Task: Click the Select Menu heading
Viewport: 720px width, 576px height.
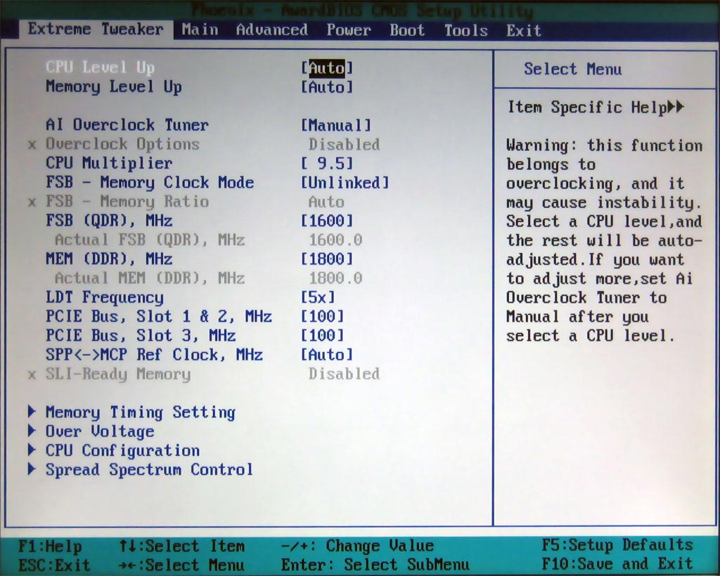Action: tap(573, 69)
